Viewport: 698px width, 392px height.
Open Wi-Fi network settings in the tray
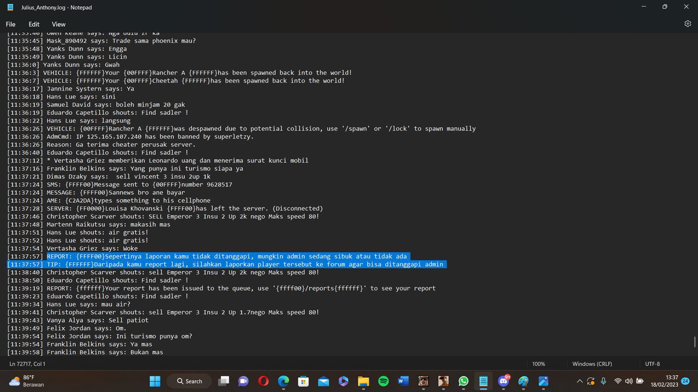[x=618, y=381]
